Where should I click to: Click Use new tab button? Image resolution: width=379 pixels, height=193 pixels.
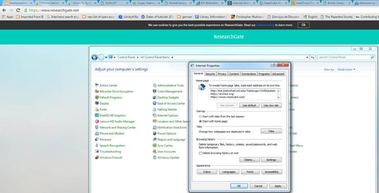pos(271,106)
